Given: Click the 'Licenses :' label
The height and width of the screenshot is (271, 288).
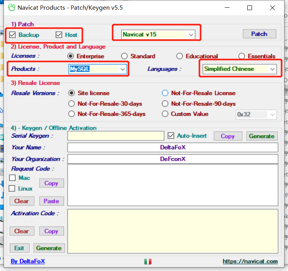Looking at the screenshot, I should 25,56.
